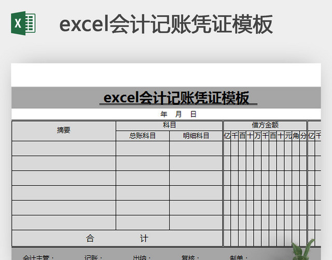Click the '复核:' footer label
Image resolution: width=332 pixels, height=260 pixels.
click(190, 257)
